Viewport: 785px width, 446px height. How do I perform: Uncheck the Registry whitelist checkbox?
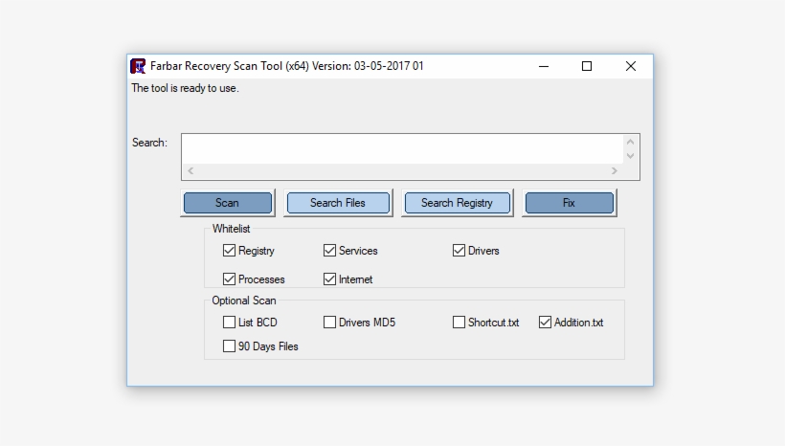click(x=229, y=251)
